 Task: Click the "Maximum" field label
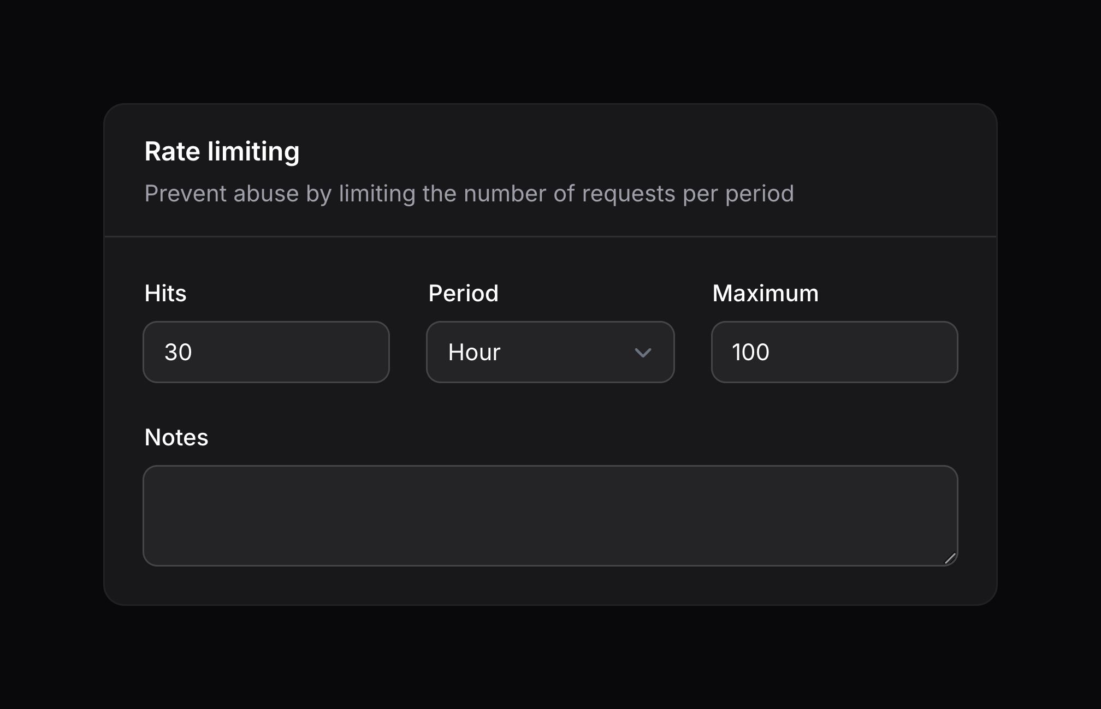(765, 294)
